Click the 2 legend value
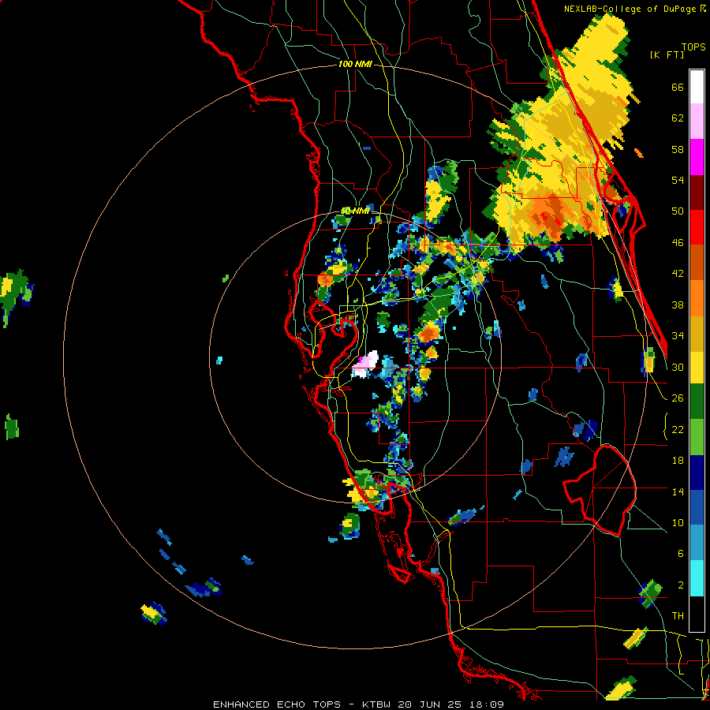Viewport: 710px width, 710px height. coord(680,585)
